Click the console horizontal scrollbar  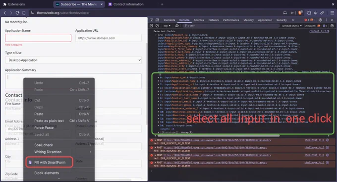click(219, 136)
